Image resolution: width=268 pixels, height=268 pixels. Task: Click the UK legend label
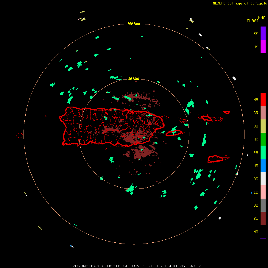click(255, 47)
